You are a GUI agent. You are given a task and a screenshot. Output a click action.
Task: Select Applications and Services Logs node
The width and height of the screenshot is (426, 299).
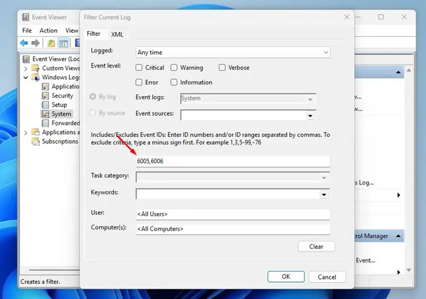click(x=61, y=132)
